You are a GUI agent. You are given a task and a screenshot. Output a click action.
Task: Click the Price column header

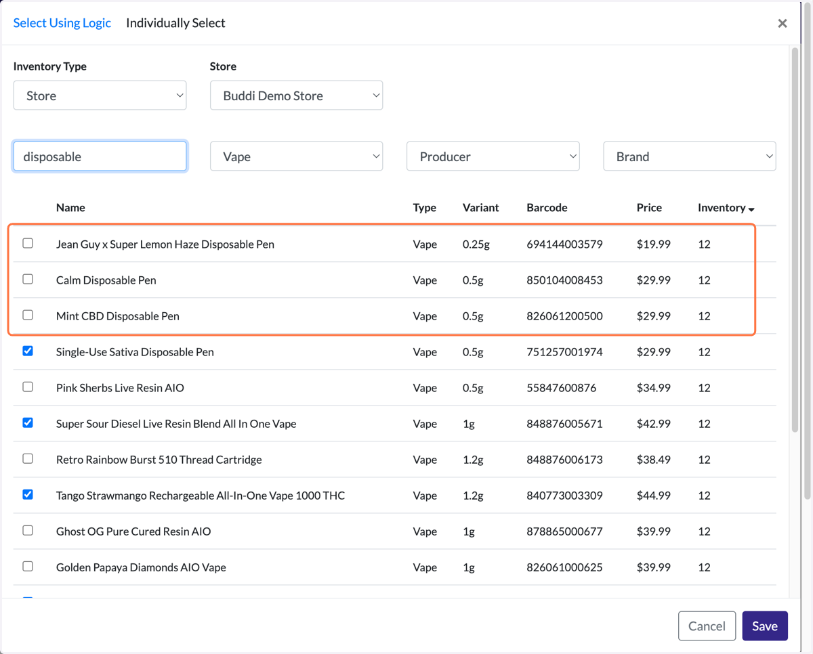[649, 208]
